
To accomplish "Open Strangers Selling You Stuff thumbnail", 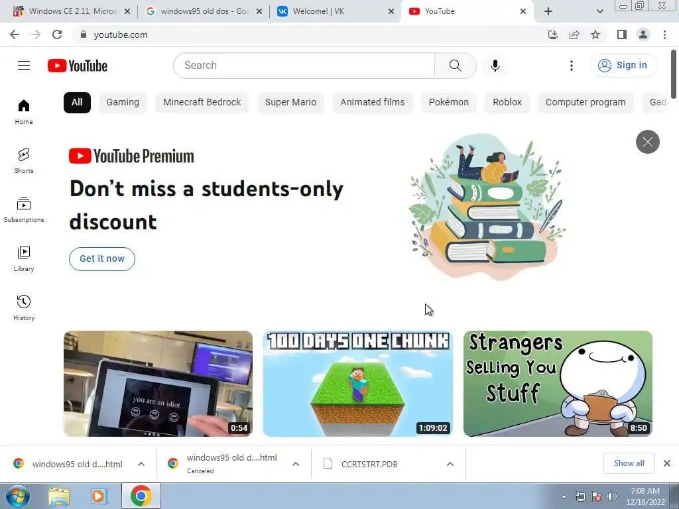I will 558,384.
